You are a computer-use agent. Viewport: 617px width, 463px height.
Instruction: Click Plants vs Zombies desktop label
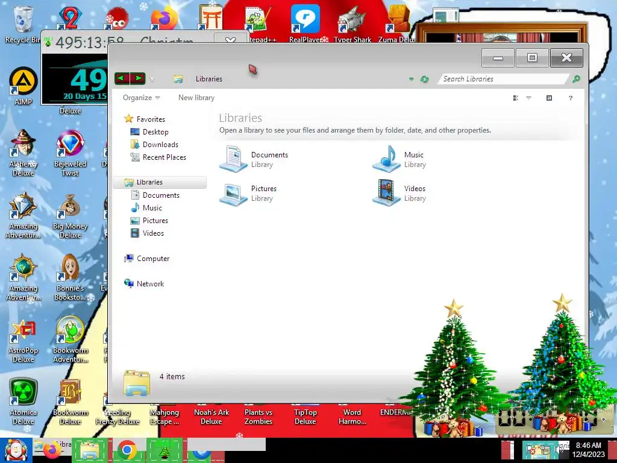[258, 417]
